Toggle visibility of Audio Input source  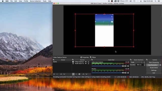pos(86,63)
